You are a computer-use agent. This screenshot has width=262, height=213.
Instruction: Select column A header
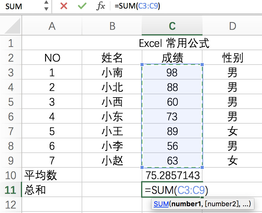point(52,26)
